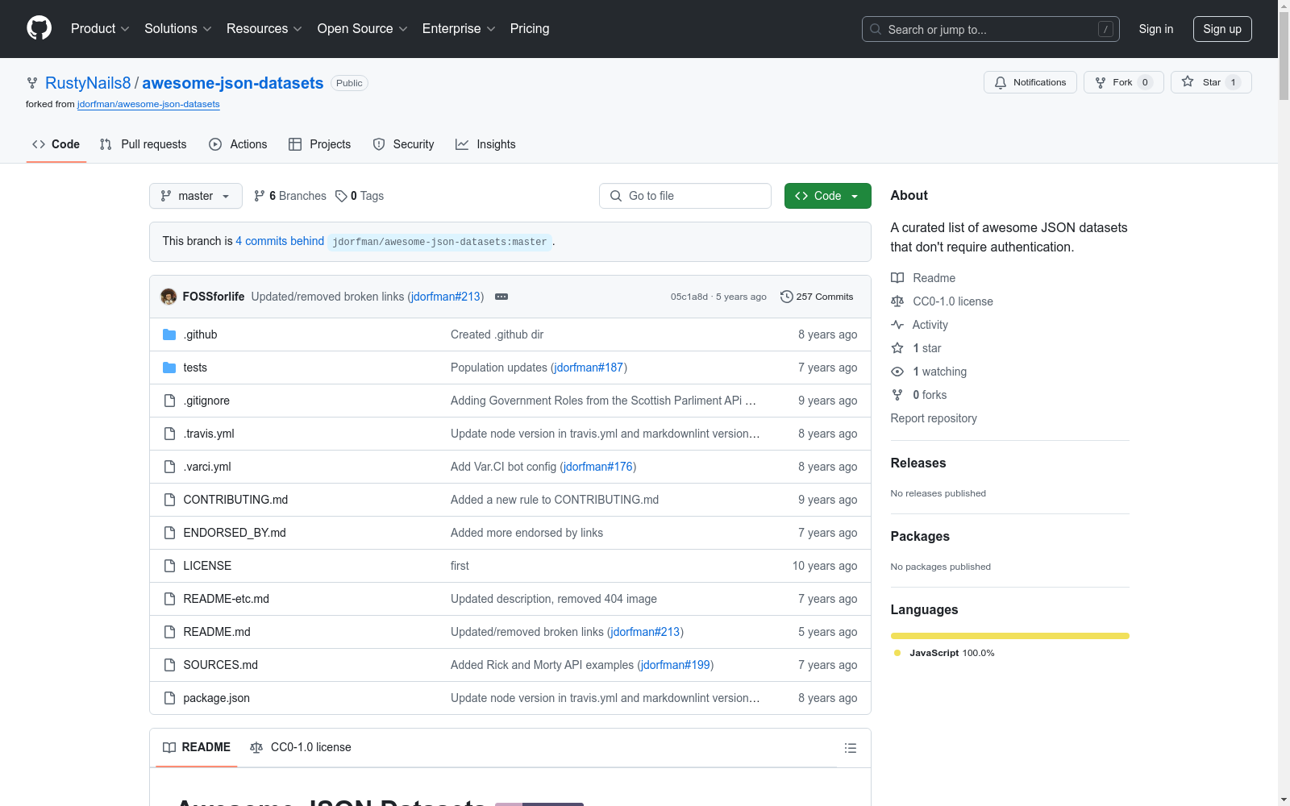Expand the Product menu

tap(100, 29)
